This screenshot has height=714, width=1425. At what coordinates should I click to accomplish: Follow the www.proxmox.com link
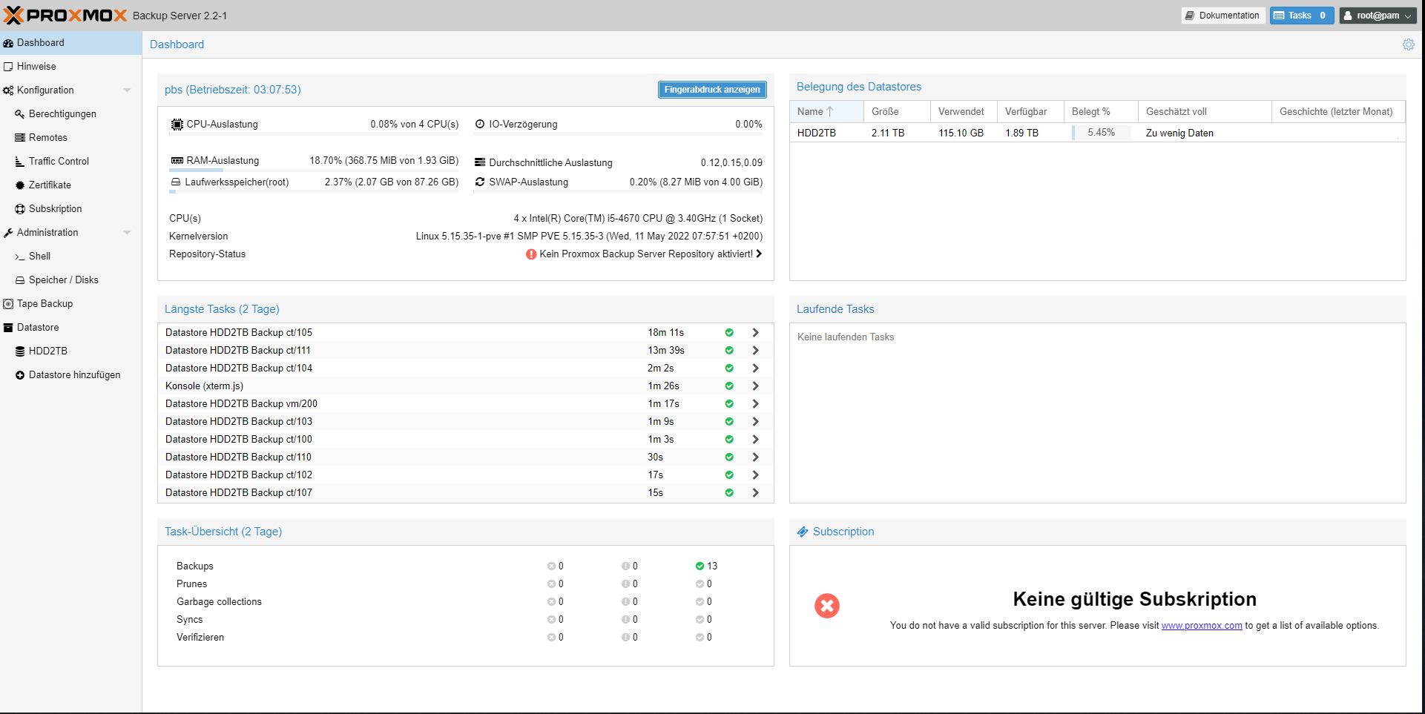(x=1201, y=626)
